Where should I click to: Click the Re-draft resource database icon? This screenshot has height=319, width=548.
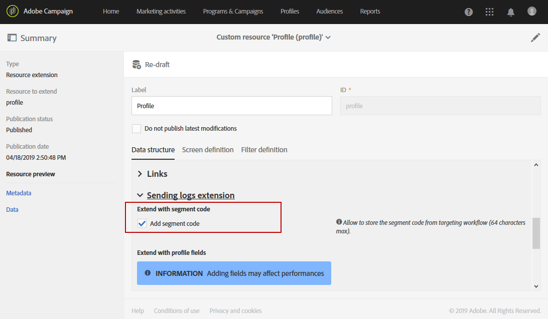[136, 64]
